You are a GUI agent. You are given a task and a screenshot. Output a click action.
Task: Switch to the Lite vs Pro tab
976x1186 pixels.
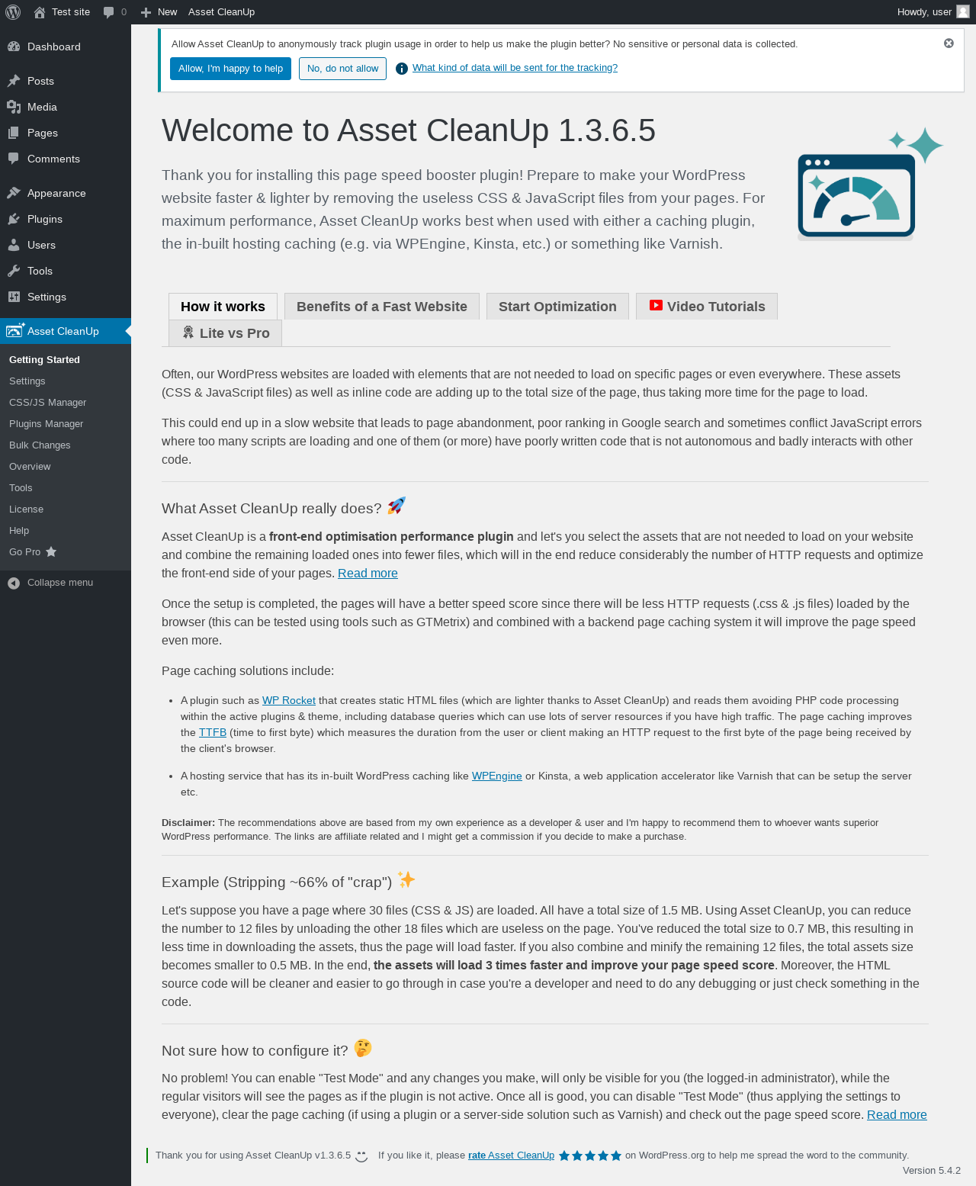pyautogui.click(x=225, y=333)
